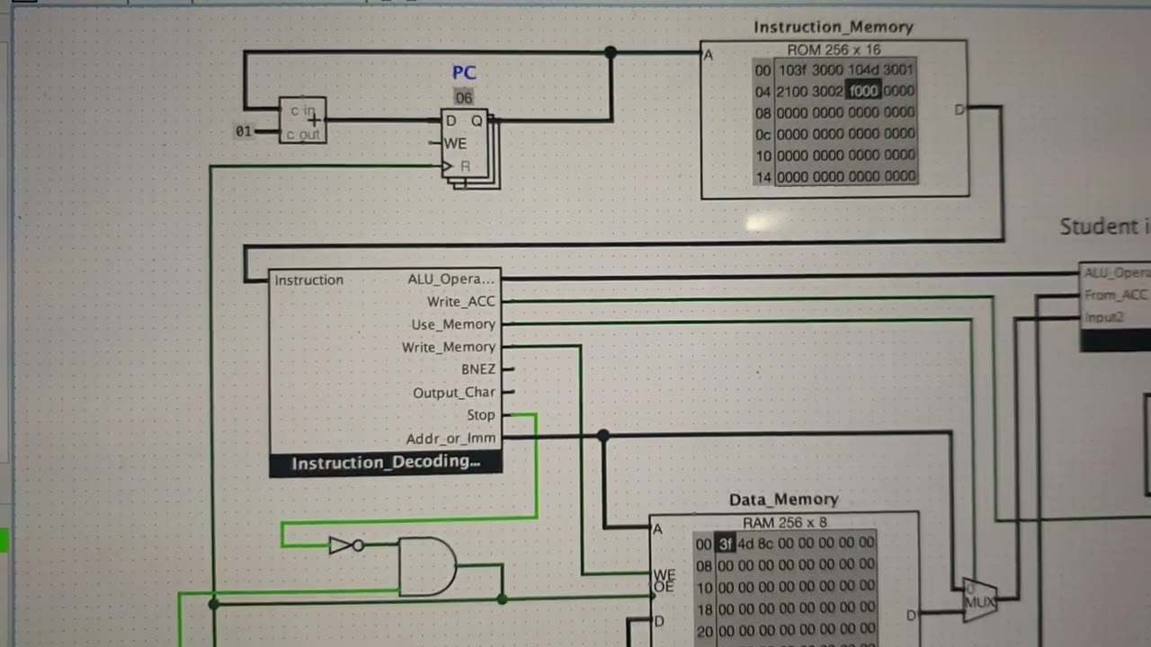This screenshot has height=647, width=1151.
Task: Click the PC title label
Action: click(464, 73)
